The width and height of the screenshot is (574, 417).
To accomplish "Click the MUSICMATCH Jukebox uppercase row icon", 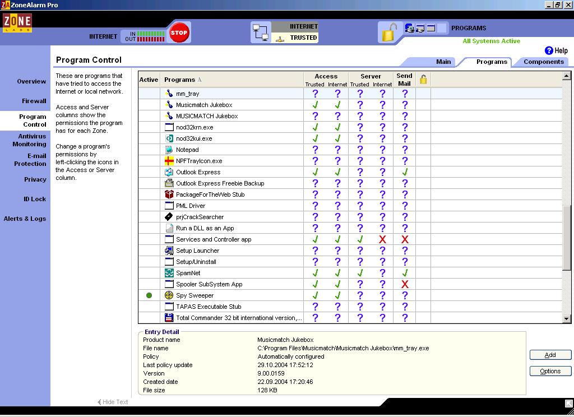I will pos(169,115).
